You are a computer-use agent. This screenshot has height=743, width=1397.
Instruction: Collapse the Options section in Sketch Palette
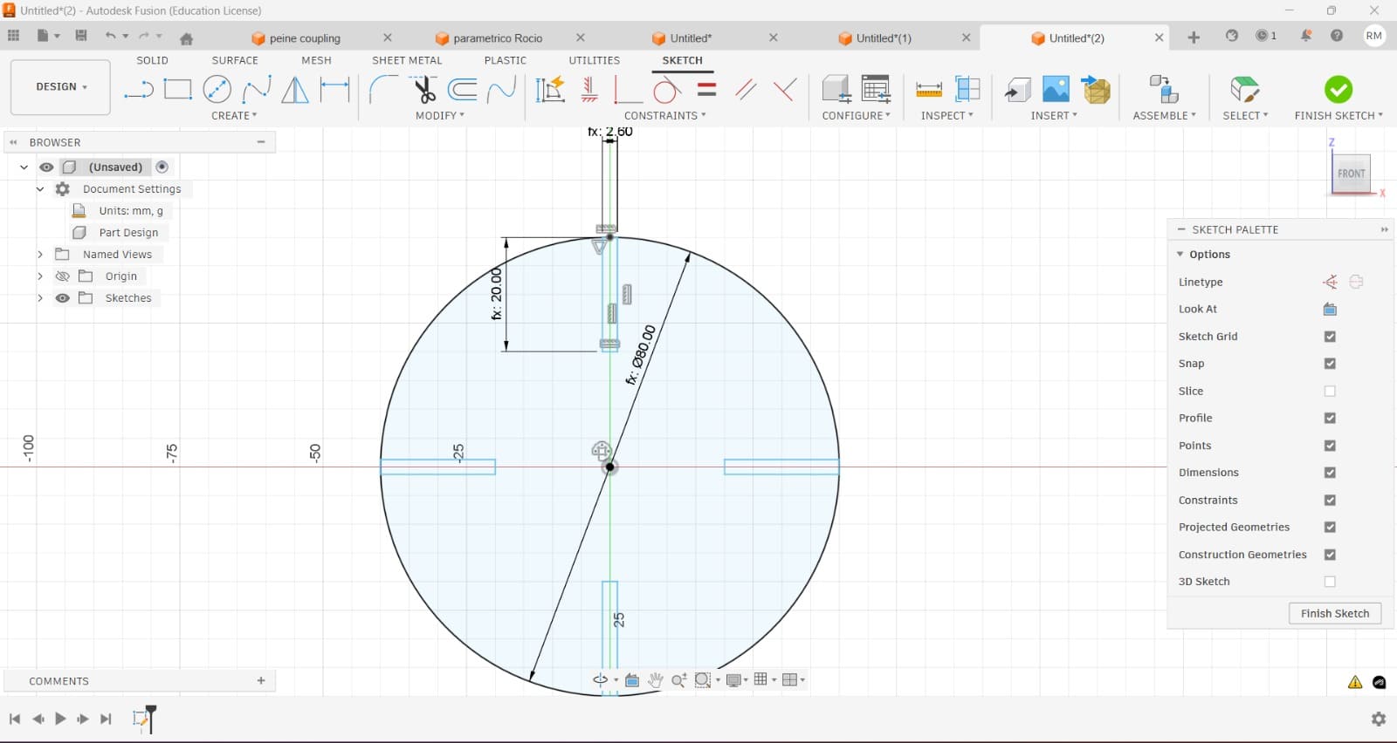point(1180,255)
